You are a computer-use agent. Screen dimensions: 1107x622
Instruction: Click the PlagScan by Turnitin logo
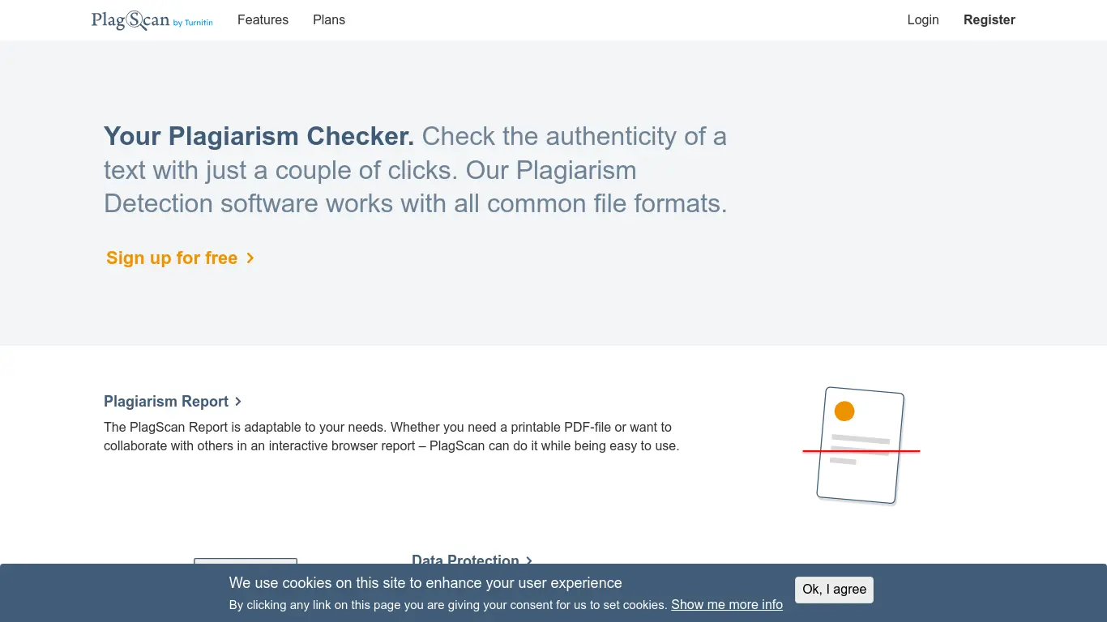pyautogui.click(x=152, y=20)
